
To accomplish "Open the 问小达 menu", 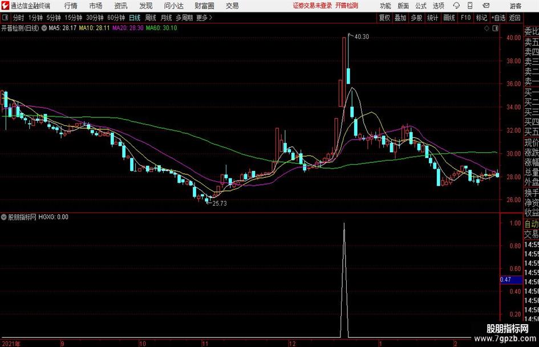I will [173, 6].
